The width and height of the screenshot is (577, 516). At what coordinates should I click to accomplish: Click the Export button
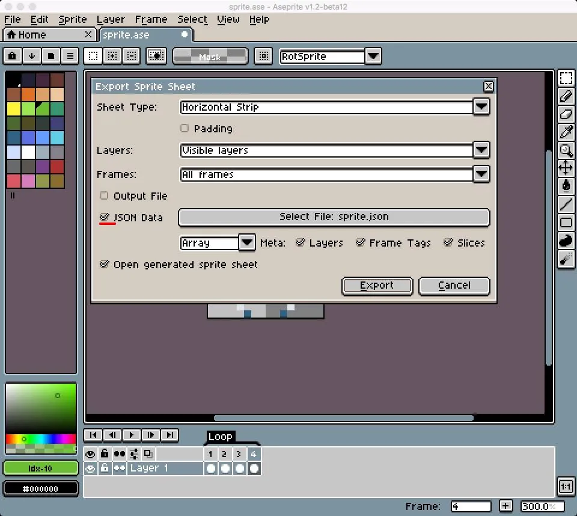(377, 286)
